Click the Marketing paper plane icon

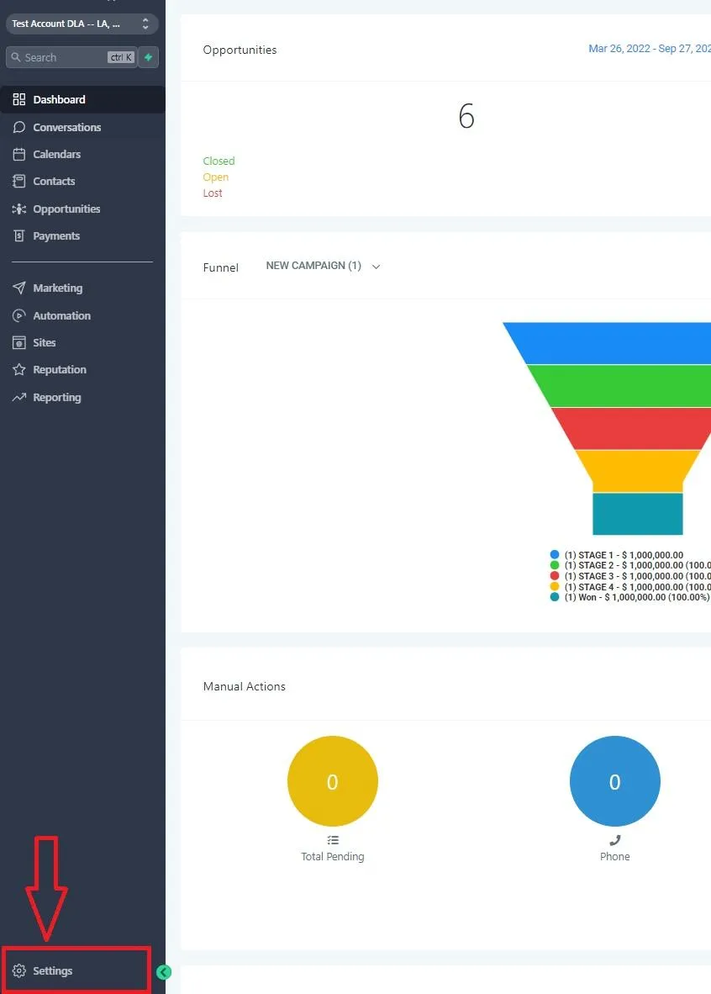click(x=19, y=288)
